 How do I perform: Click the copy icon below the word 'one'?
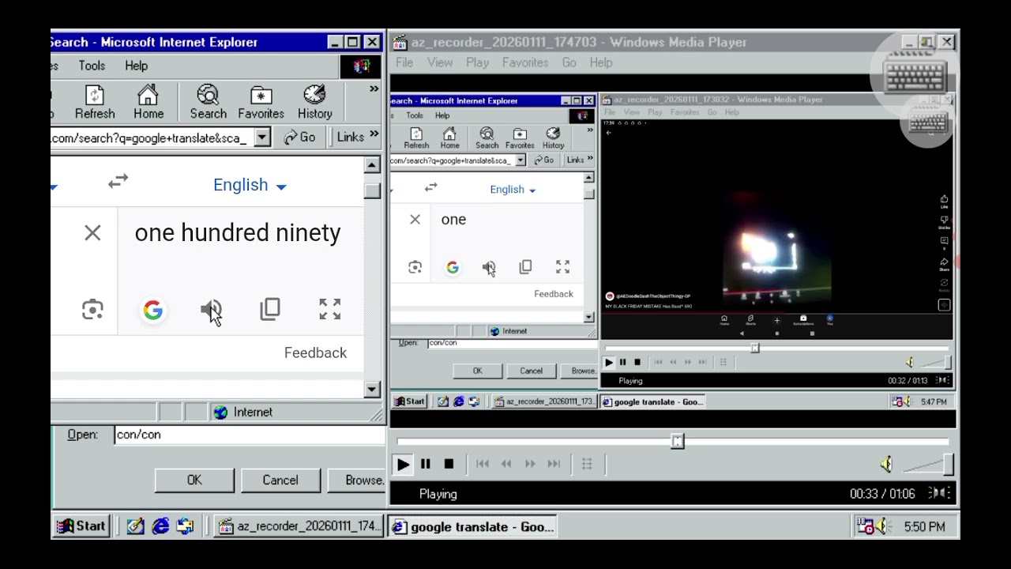(x=525, y=267)
